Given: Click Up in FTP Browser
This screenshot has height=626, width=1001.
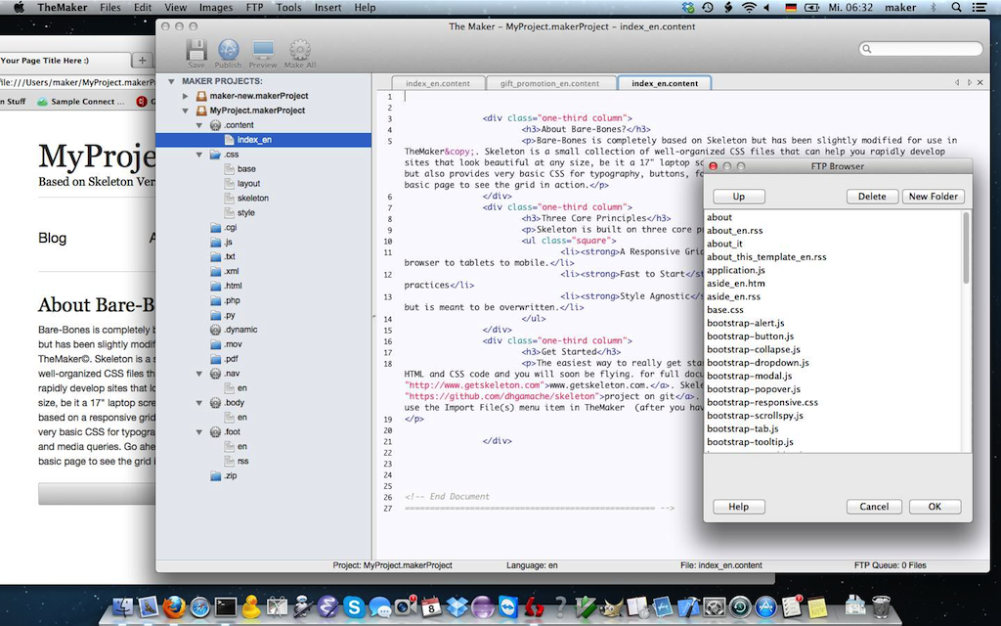Looking at the screenshot, I should tap(739, 196).
